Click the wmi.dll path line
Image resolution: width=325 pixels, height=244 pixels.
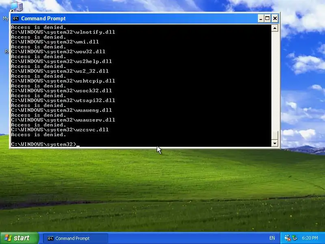(x=55, y=42)
